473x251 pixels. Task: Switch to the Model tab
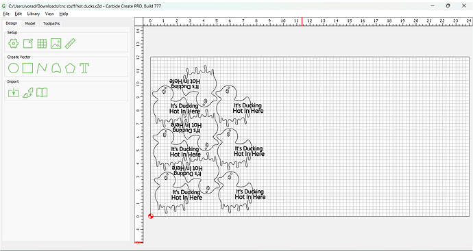[x=30, y=23]
